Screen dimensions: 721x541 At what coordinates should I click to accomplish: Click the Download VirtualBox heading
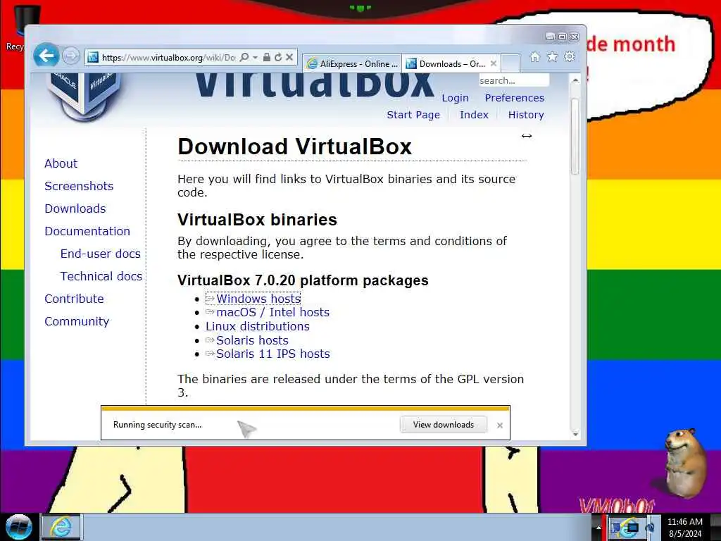tap(294, 147)
